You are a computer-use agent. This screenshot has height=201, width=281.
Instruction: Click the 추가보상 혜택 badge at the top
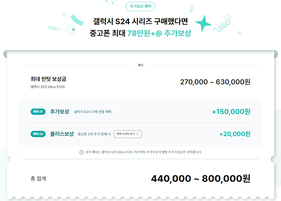click(140, 6)
